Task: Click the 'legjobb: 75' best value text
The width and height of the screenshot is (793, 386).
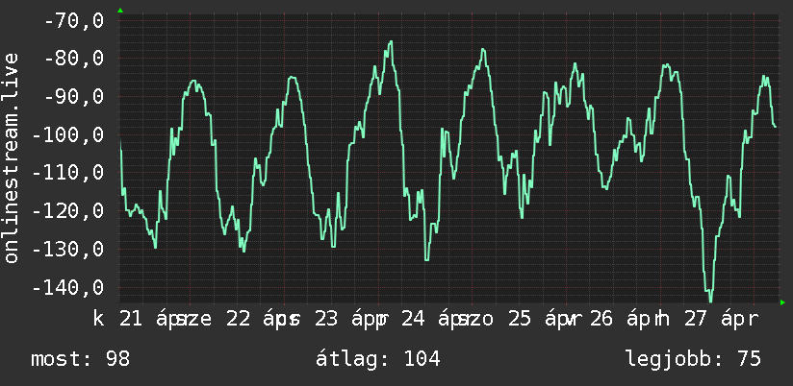Action: point(693,359)
